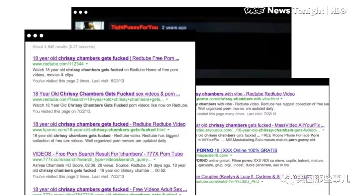Screen dimensions: 362x195
Task: Open front window's '- Redtube Redtube Video' result title
Action: tap(109, 124)
